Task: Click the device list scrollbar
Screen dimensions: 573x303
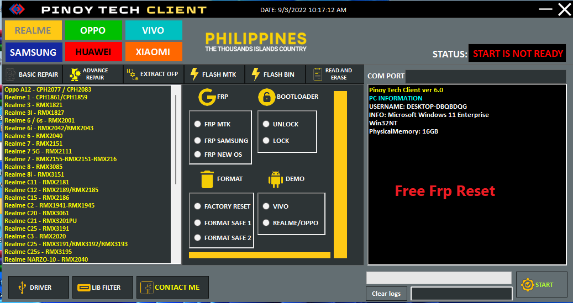Action: (176, 140)
